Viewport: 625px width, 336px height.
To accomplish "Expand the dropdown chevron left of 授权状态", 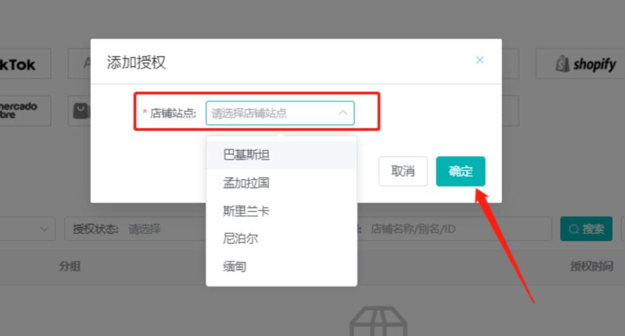I will click(44, 229).
